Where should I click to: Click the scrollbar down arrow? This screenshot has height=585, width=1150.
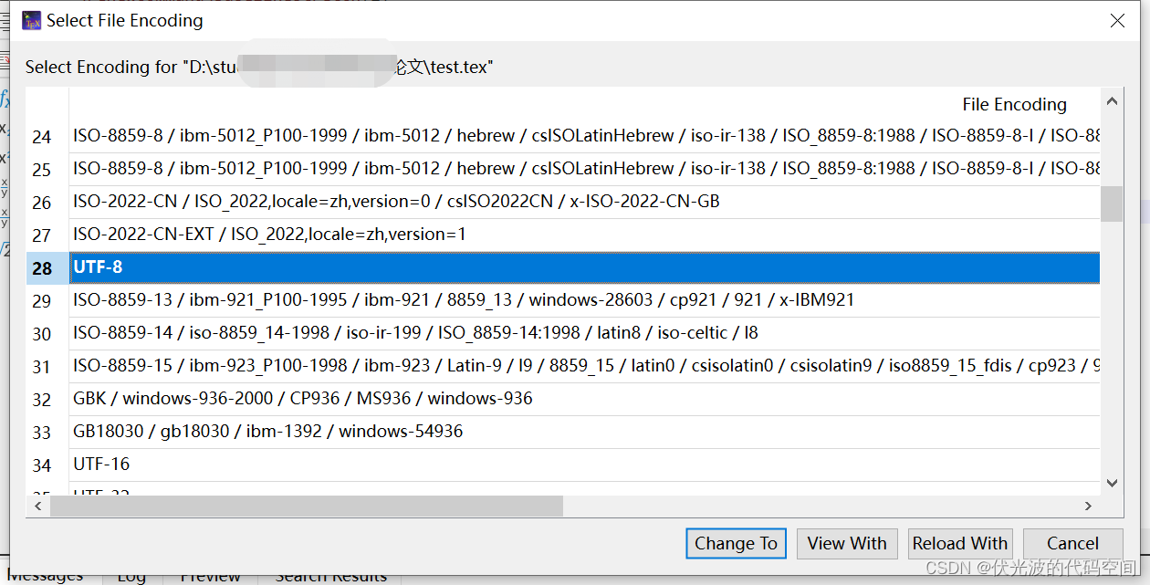click(x=1112, y=483)
